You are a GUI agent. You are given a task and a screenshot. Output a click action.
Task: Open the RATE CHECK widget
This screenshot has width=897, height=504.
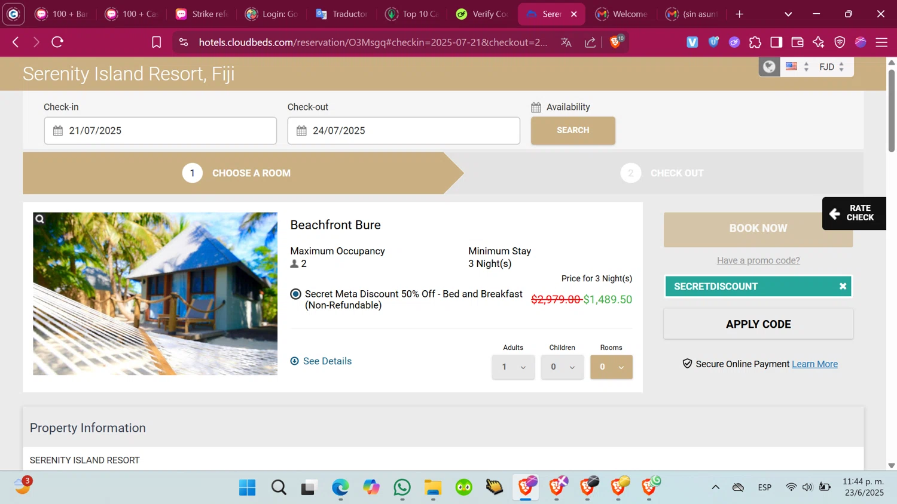point(854,213)
